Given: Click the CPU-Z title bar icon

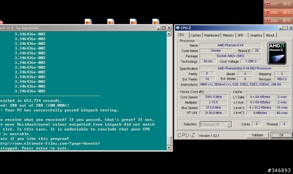Looking at the screenshot, I should point(178,28).
